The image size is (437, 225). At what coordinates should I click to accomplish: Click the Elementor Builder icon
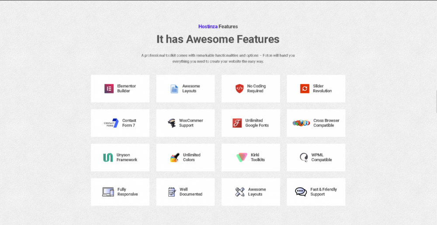click(x=109, y=89)
